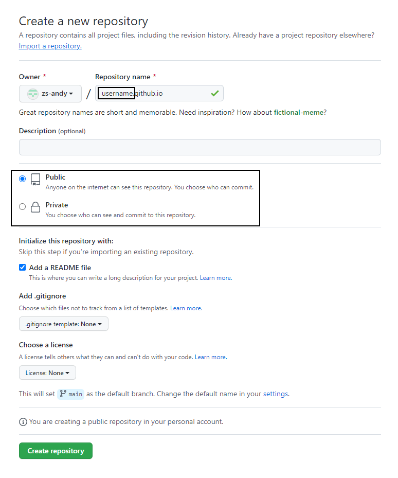Click the zs-andy owner avatar icon

pyautogui.click(x=33, y=94)
